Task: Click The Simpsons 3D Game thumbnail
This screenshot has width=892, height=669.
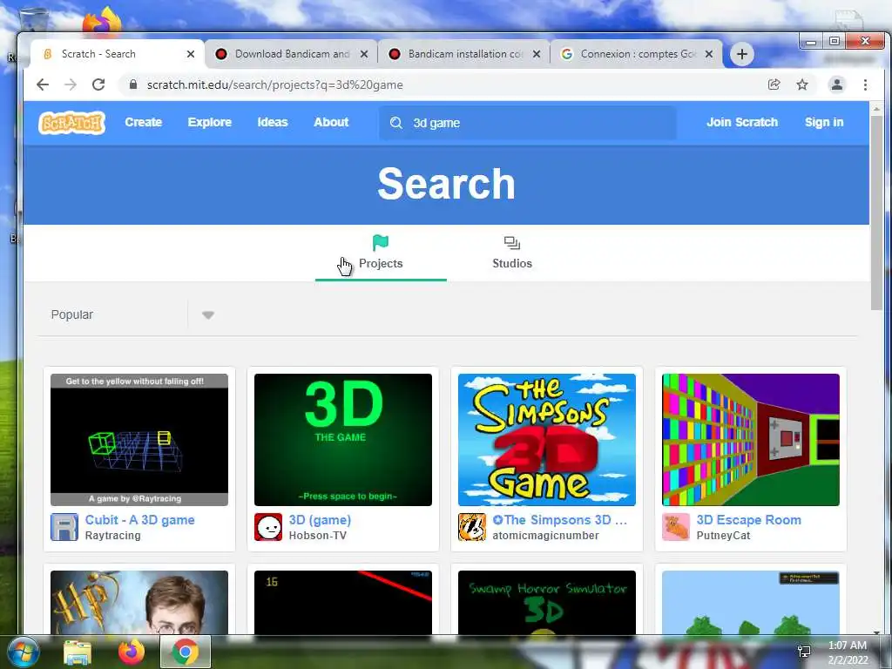Action: (x=547, y=440)
